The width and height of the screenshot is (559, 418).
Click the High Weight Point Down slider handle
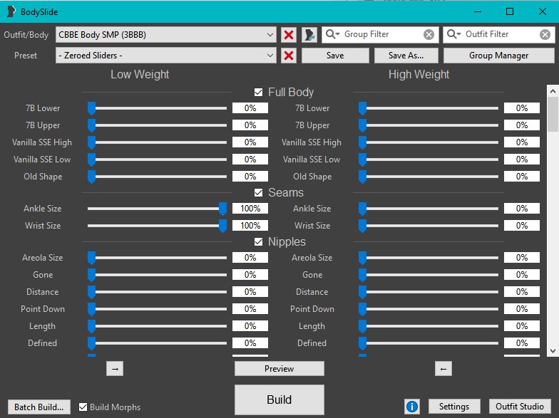[362, 309]
